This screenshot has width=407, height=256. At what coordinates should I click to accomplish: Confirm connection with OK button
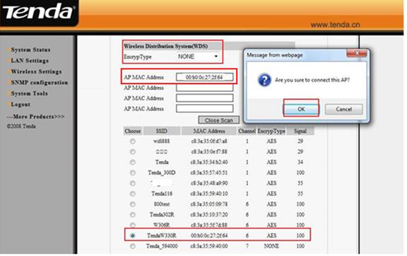[x=301, y=109]
